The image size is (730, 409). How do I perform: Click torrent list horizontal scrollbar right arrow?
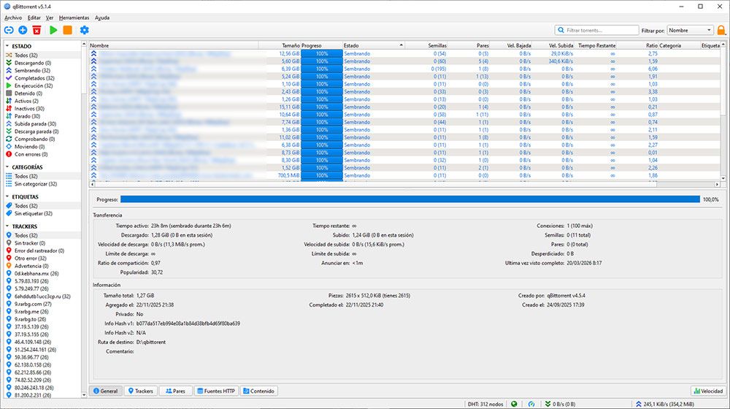point(717,185)
